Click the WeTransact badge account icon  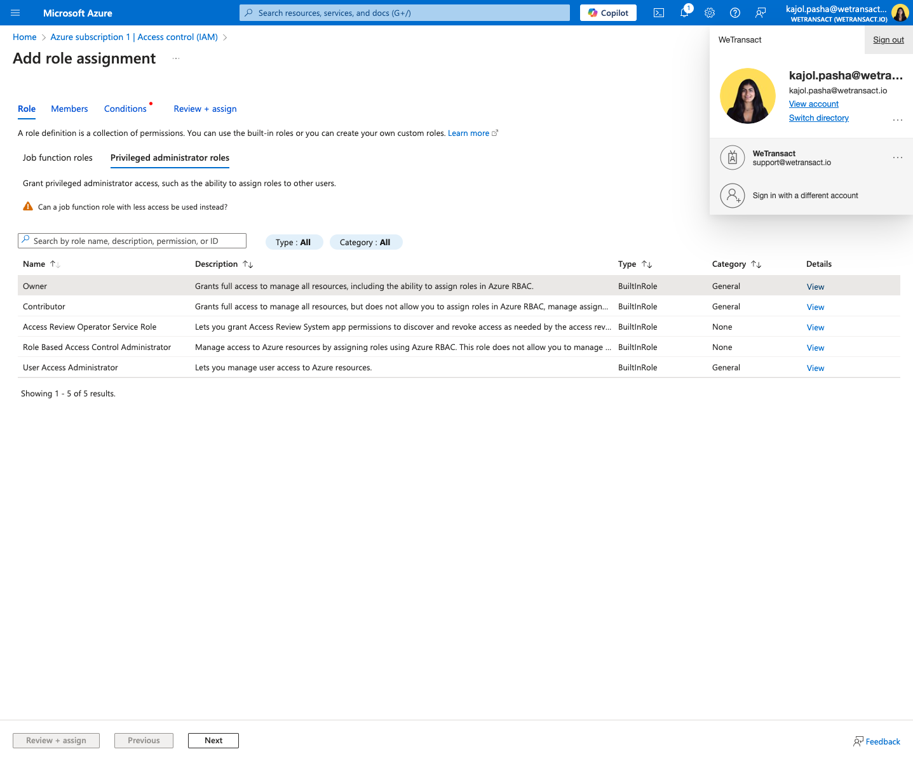pyautogui.click(x=733, y=158)
